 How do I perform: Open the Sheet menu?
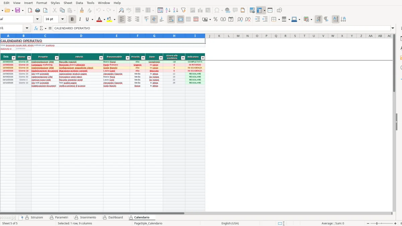pyautogui.click(x=68, y=3)
